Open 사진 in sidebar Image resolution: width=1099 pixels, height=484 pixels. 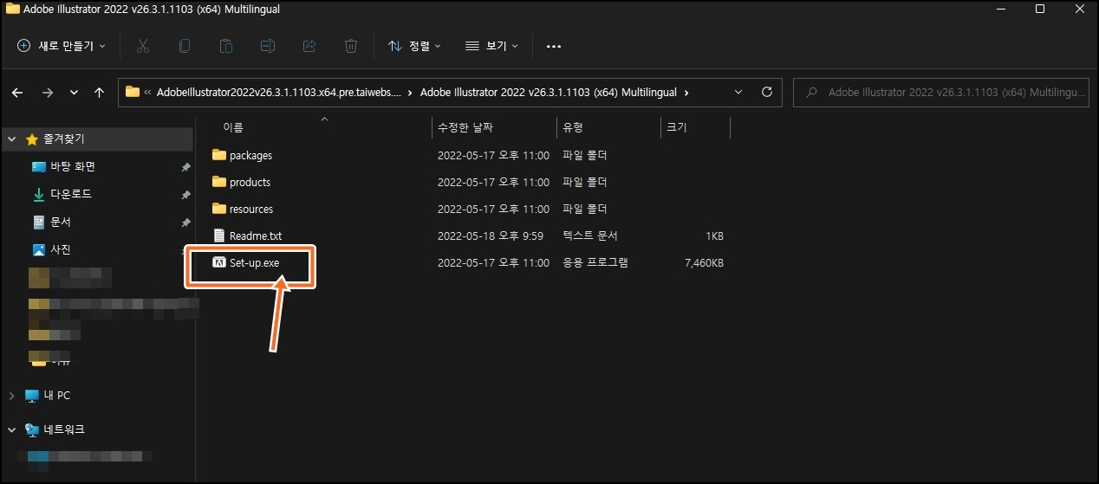[x=61, y=250]
